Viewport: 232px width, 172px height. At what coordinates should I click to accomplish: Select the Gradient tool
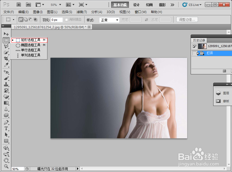click(x=6, y=103)
